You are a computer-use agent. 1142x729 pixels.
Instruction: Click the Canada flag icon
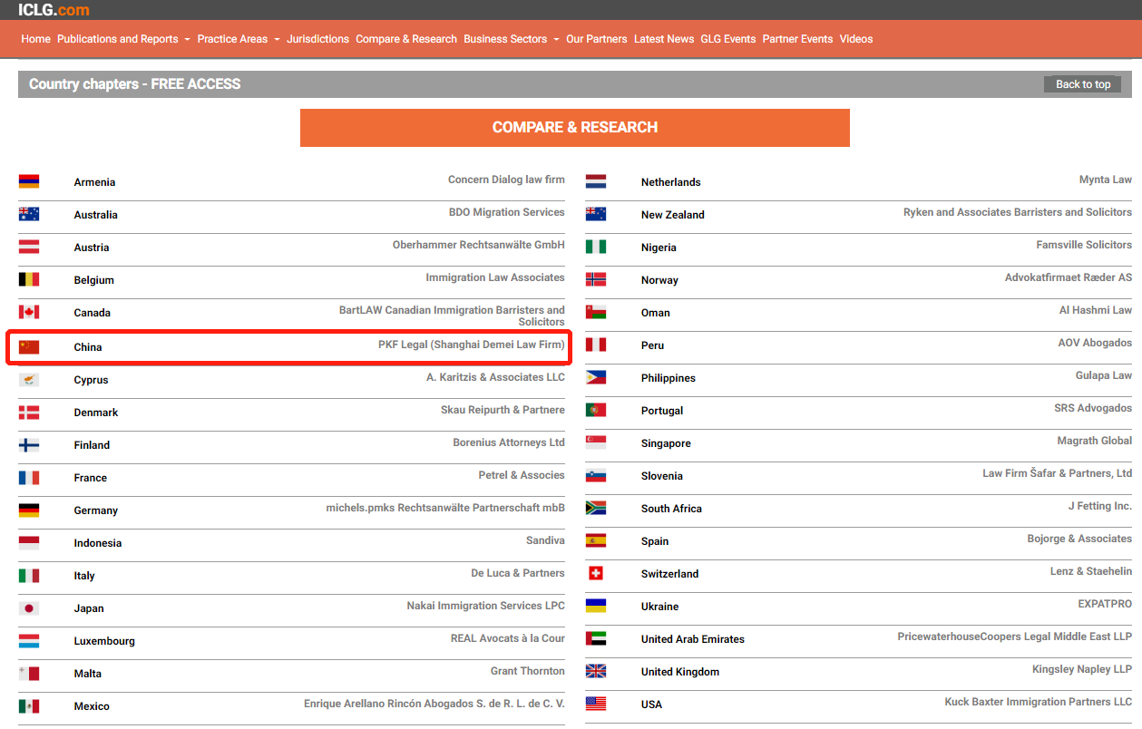tap(29, 312)
